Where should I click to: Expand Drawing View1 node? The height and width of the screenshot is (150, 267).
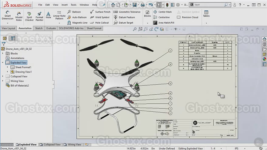tap(8, 72)
